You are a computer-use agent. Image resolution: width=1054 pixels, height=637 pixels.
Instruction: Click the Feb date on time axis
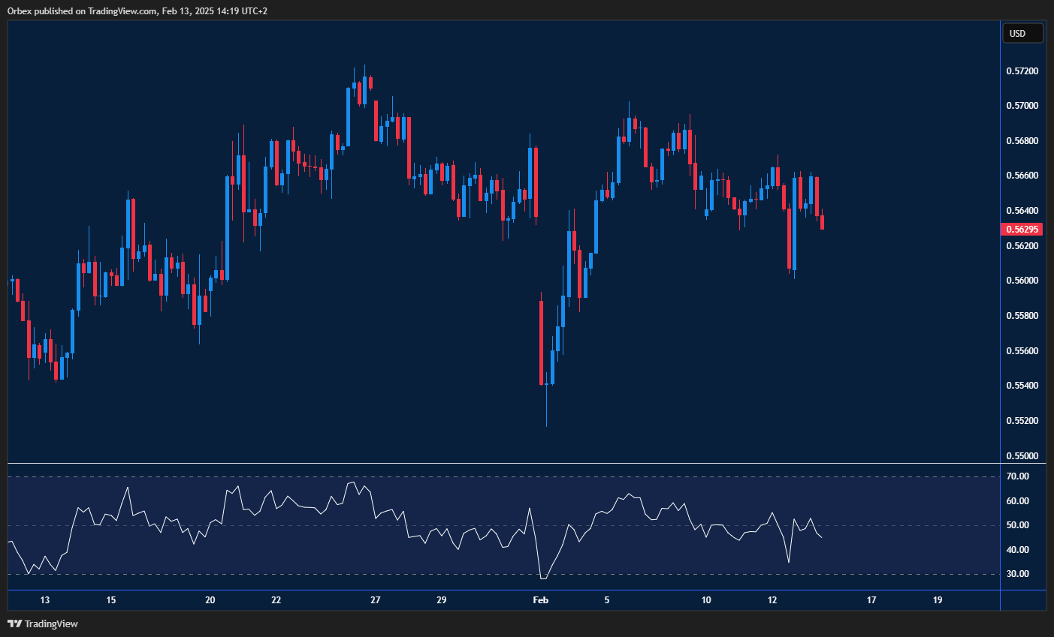point(540,600)
